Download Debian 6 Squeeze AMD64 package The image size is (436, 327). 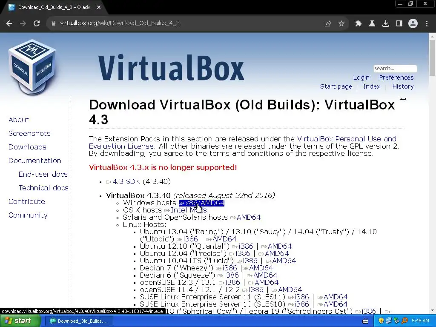[262, 275]
